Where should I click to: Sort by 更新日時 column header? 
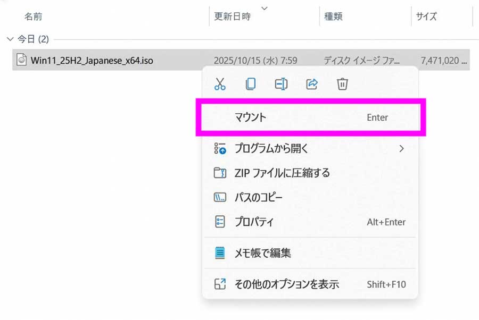[232, 16]
